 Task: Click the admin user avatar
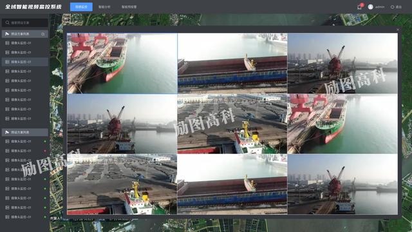[x=371, y=7]
